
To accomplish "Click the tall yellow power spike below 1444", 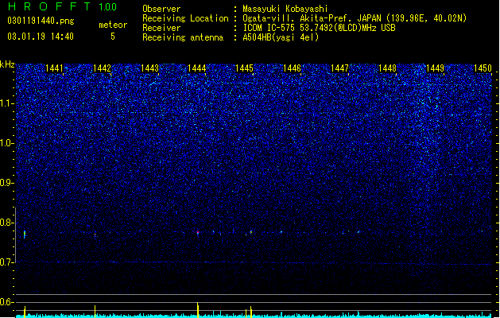I will click(198, 310).
